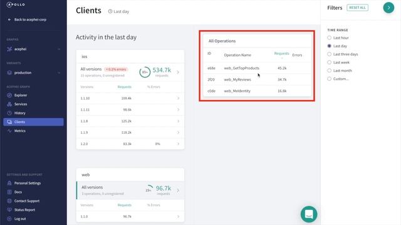Select Last month time range
Screen dimensions: 401x225
pyautogui.click(x=329, y=71)
